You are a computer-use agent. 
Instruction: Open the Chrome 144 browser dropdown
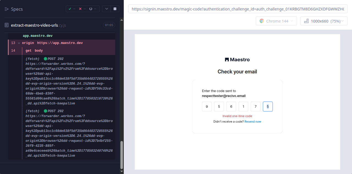pos(276,21)
